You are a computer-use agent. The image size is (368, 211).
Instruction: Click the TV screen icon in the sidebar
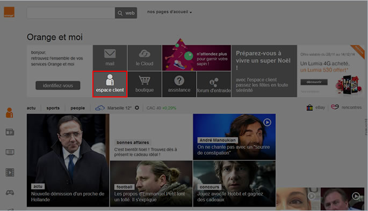pyautogui.click(x=10, y=152)
